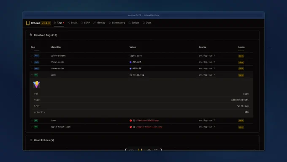Viewport: 287px width, 162px height.
Task: Click the #818cf8 color swatch
Action: pyautogui.click(x=130, y=69)
